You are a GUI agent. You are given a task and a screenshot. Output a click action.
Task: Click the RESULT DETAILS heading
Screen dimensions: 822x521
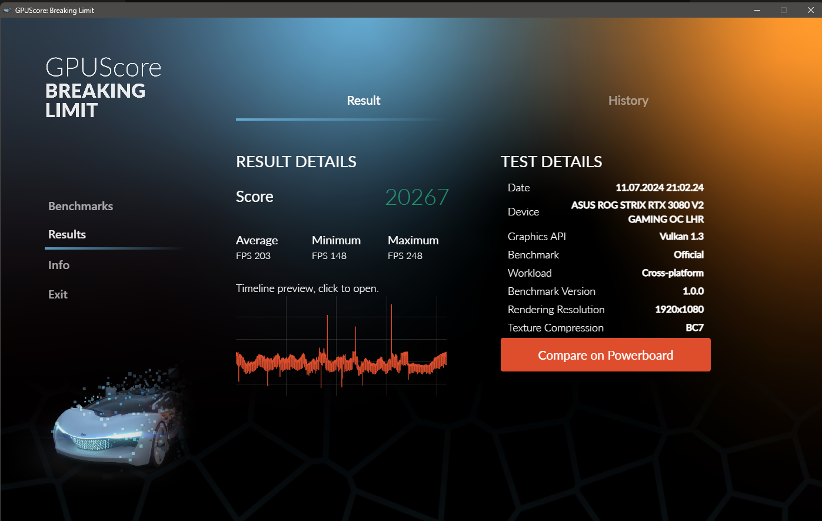pyautogui.click(x=296, y=162)
